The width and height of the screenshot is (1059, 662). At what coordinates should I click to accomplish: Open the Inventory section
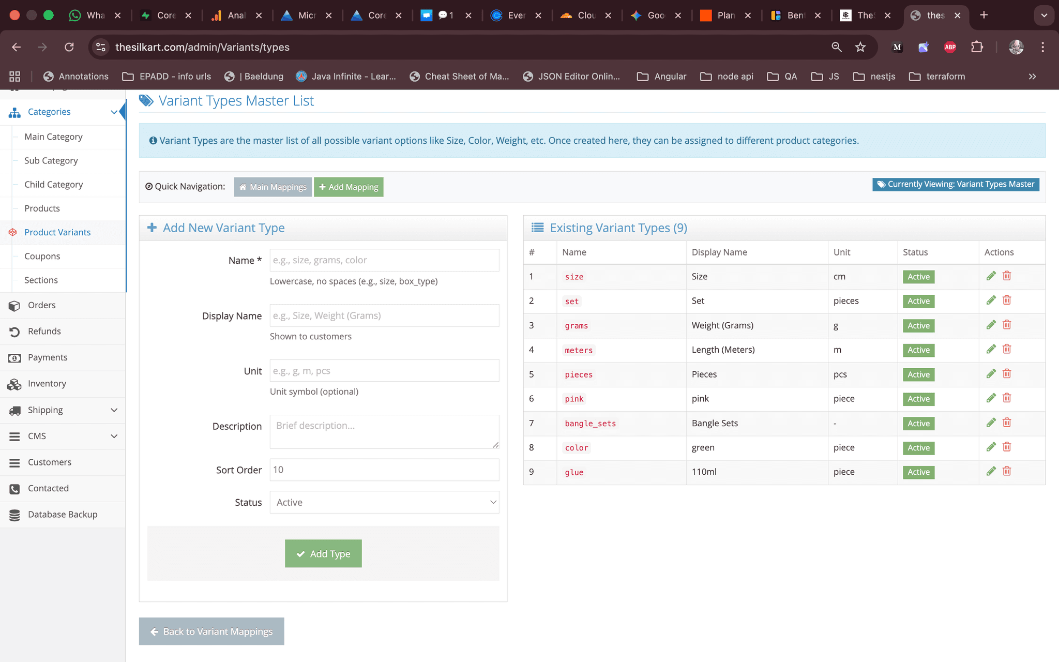click(x=47, y=383)
